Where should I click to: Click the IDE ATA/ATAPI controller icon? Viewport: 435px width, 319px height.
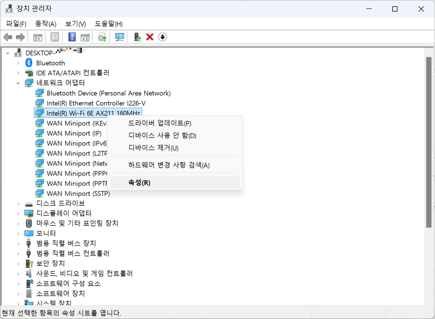(x=29, y=73)
